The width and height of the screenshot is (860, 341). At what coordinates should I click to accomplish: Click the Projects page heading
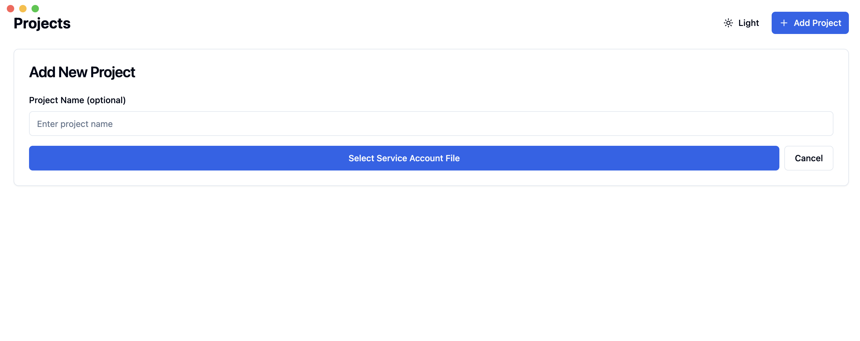pos(42,23)
